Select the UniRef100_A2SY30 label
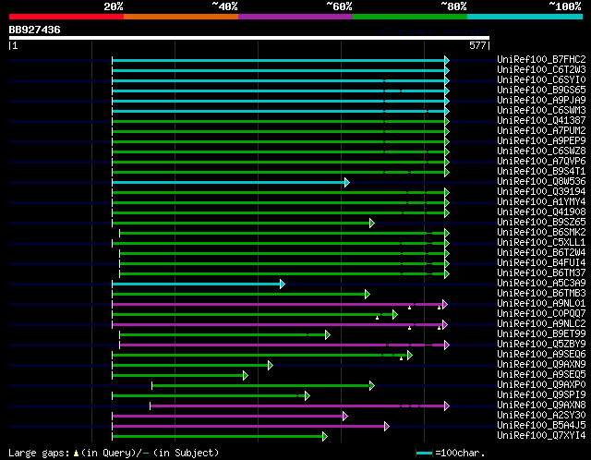 tap(541, 416)
